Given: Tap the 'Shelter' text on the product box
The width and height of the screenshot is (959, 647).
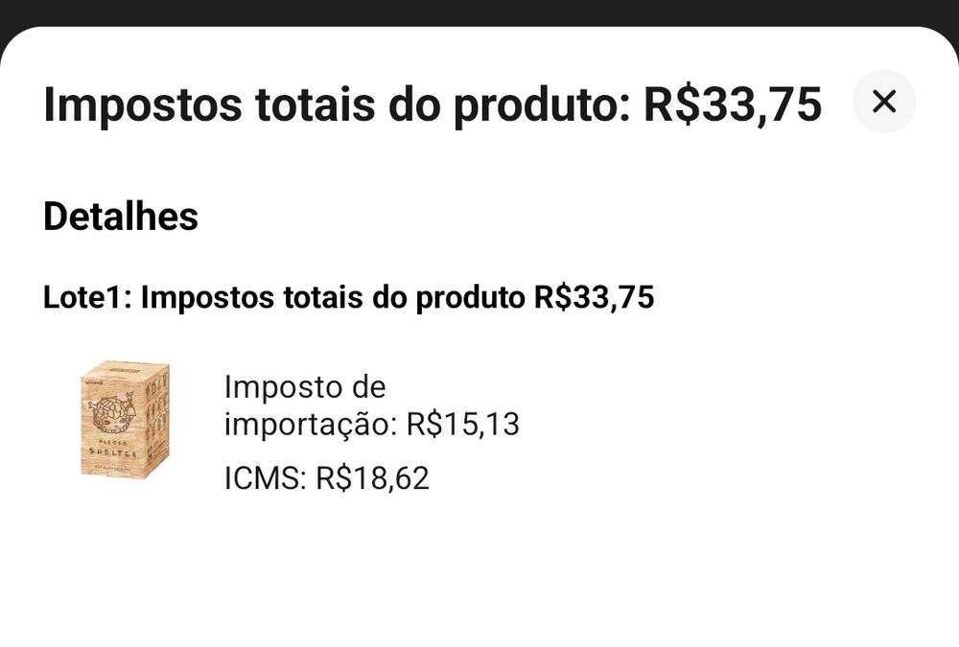Looking at the screenshot, I should click(x=115, y=451).
